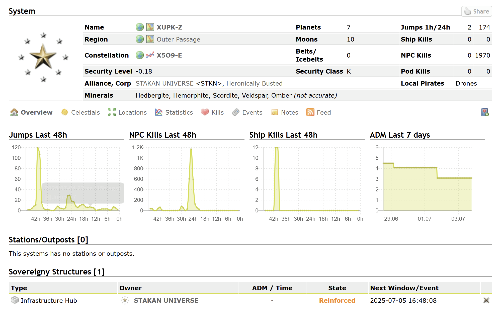Click the map icon beside XUPK-Z name
Viewport: 501px width, 310px height.
pos(150,27)
